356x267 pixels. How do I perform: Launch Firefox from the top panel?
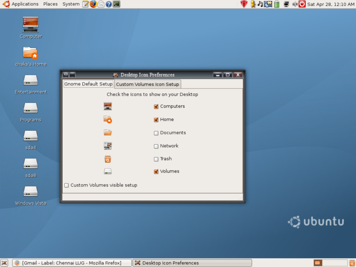tap(93, 4)
